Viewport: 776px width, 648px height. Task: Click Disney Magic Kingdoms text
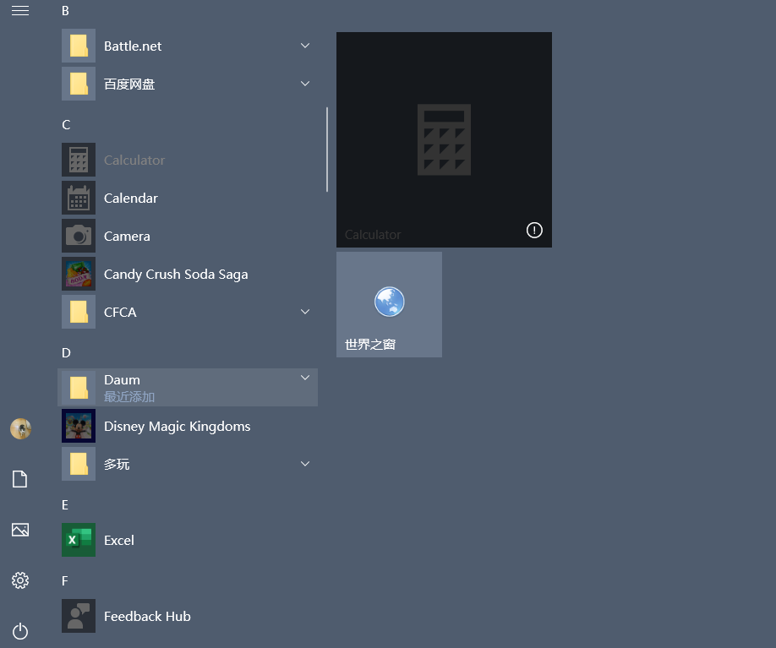click(x=178, y=427)
